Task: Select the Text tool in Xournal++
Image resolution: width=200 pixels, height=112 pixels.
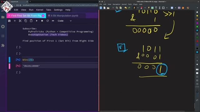Action: (156, 8)
